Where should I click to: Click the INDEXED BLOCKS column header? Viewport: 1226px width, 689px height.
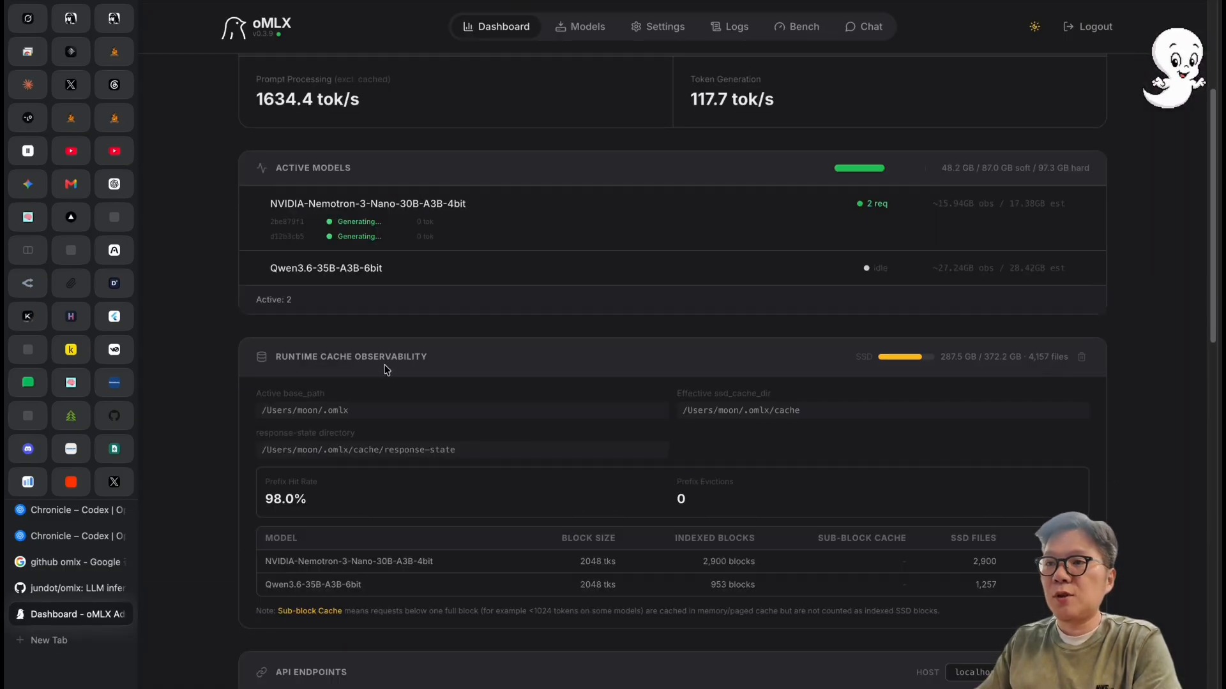point(715,538)
